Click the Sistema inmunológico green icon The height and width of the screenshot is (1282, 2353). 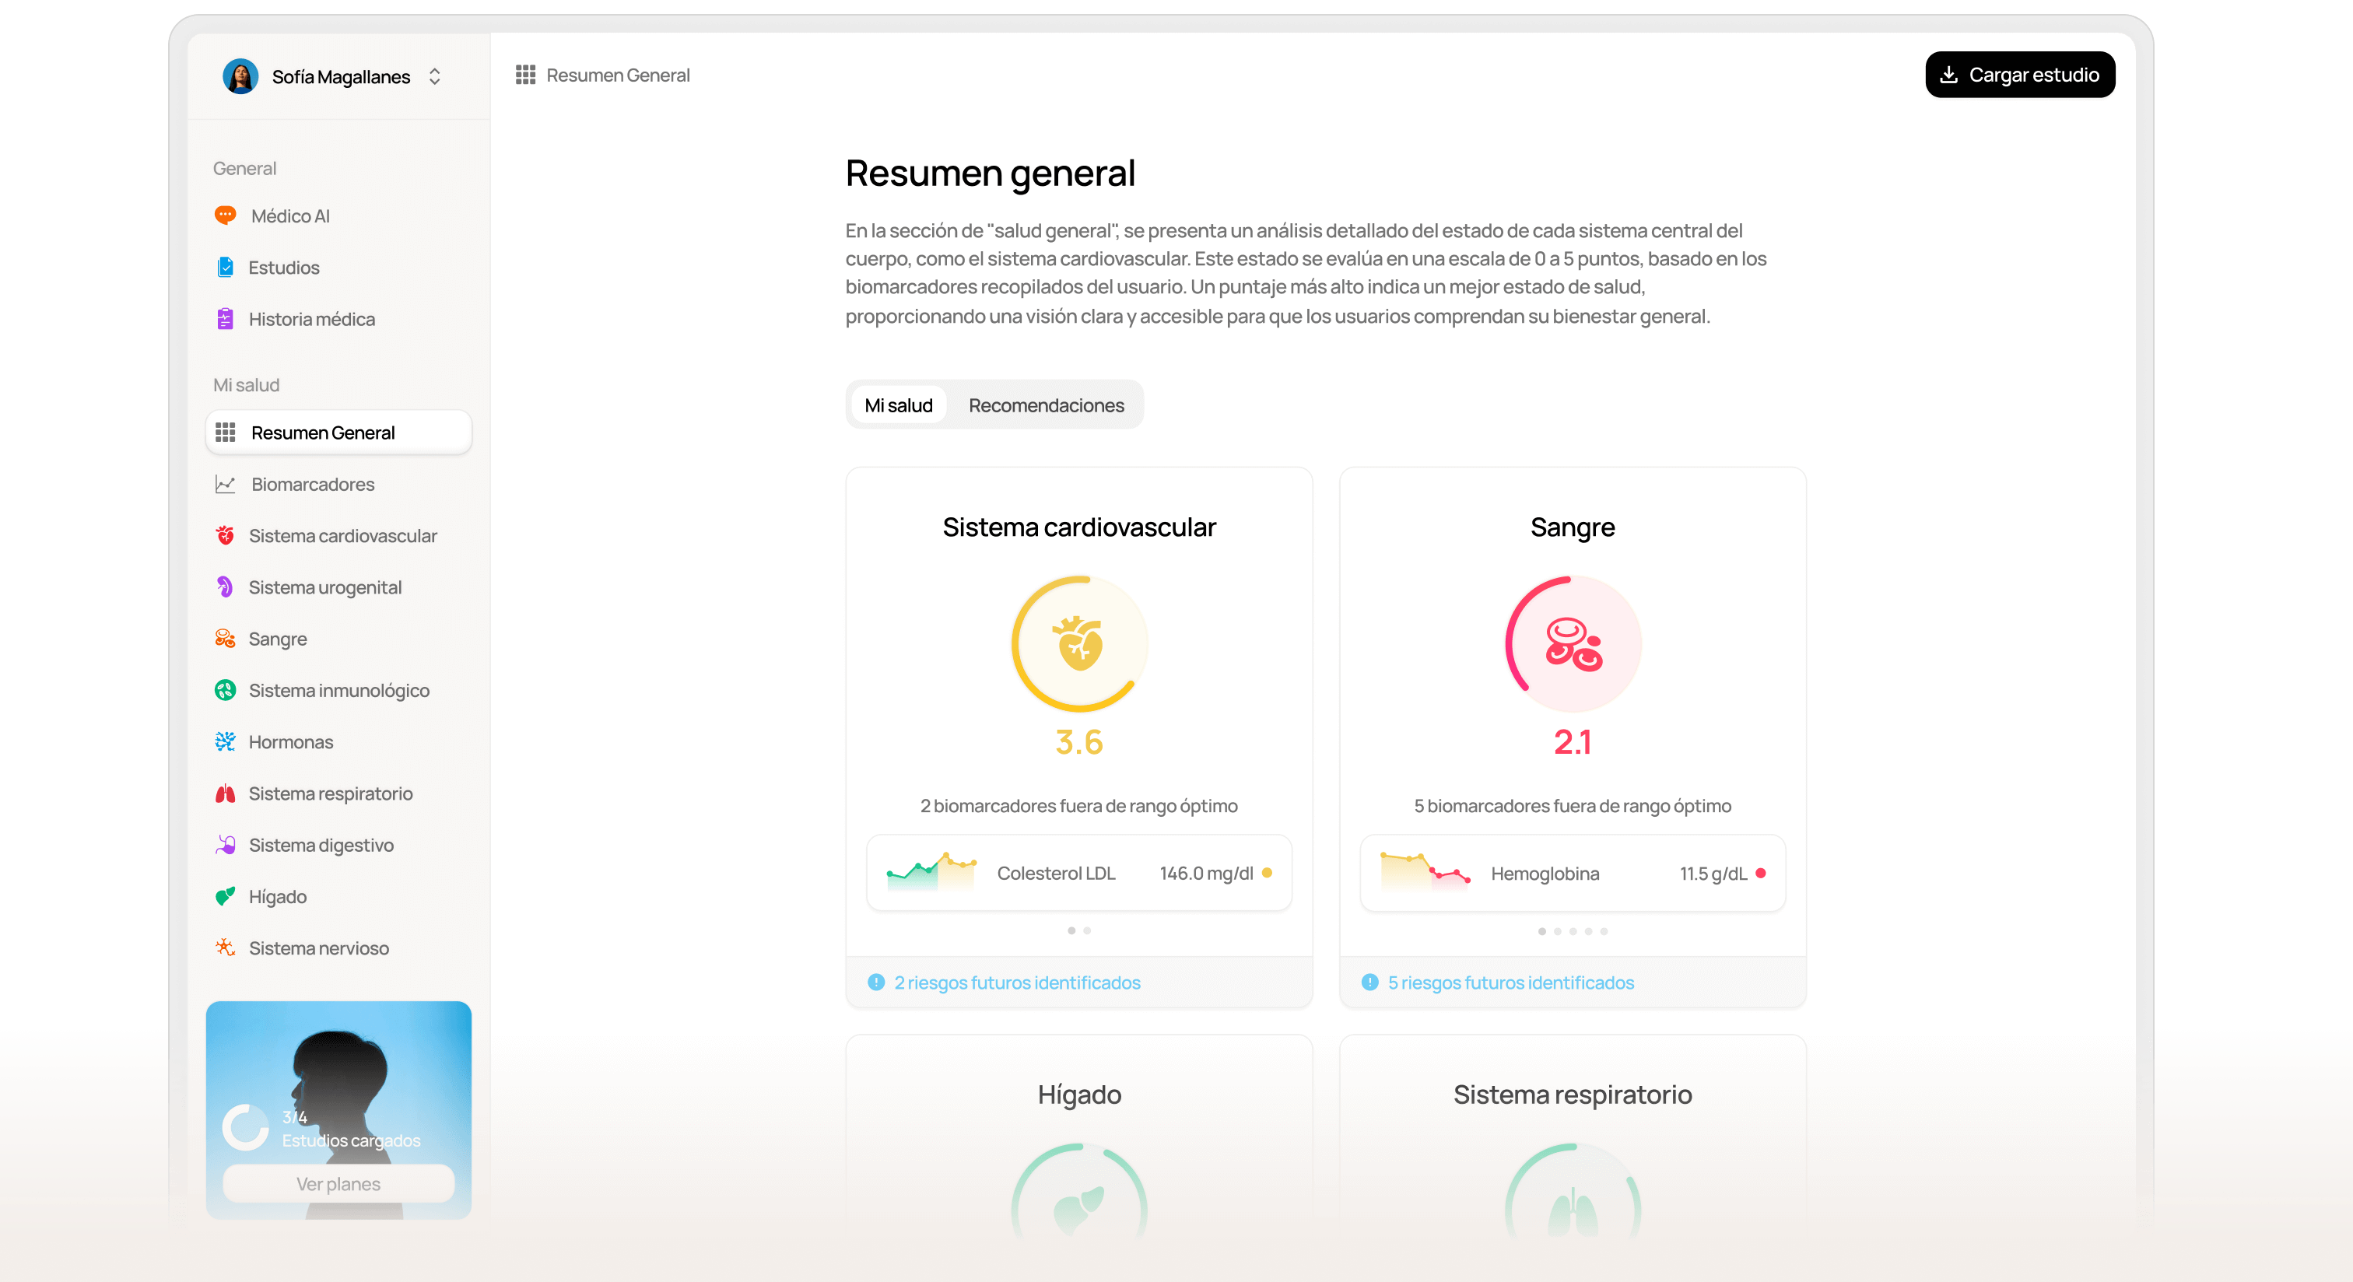click(225, 690)
